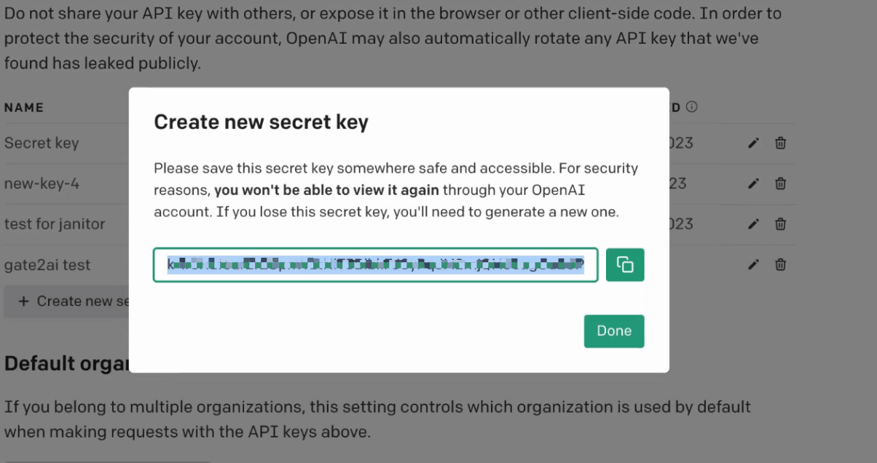Copy the secret key with the copy icon
The image size is (877, 463).
[625, 265]
